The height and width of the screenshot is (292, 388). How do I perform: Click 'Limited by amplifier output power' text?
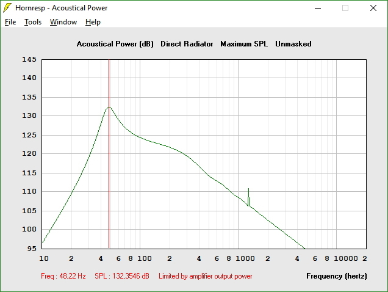click(206, 276)
